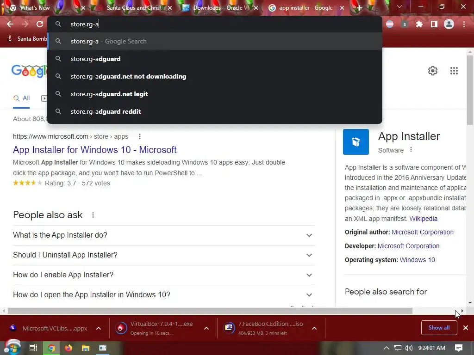Switch to the What's New tab
The width and height of the screenshot is (474, 355).
coord(35,8)
